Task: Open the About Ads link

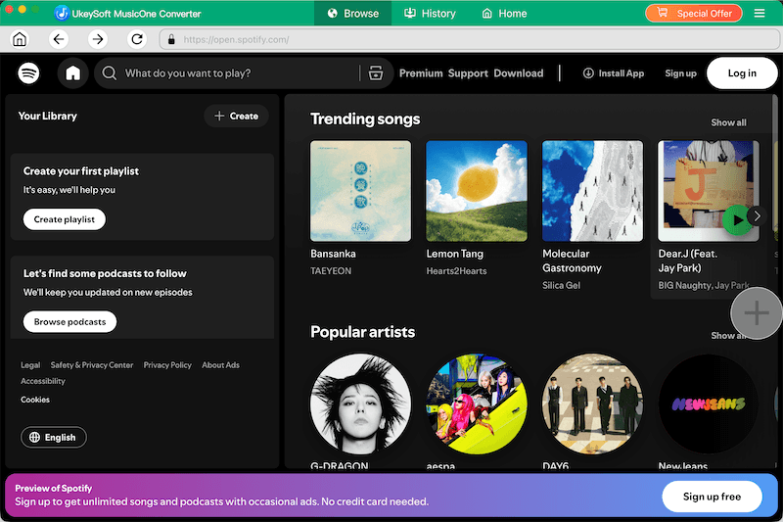Action: (x=221, y=365)
